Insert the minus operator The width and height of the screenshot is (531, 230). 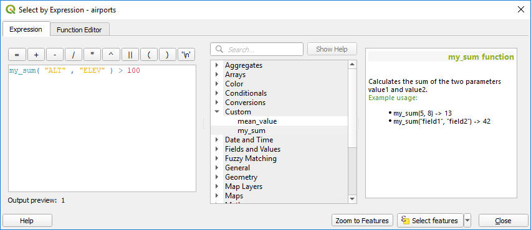click(55, 55)
